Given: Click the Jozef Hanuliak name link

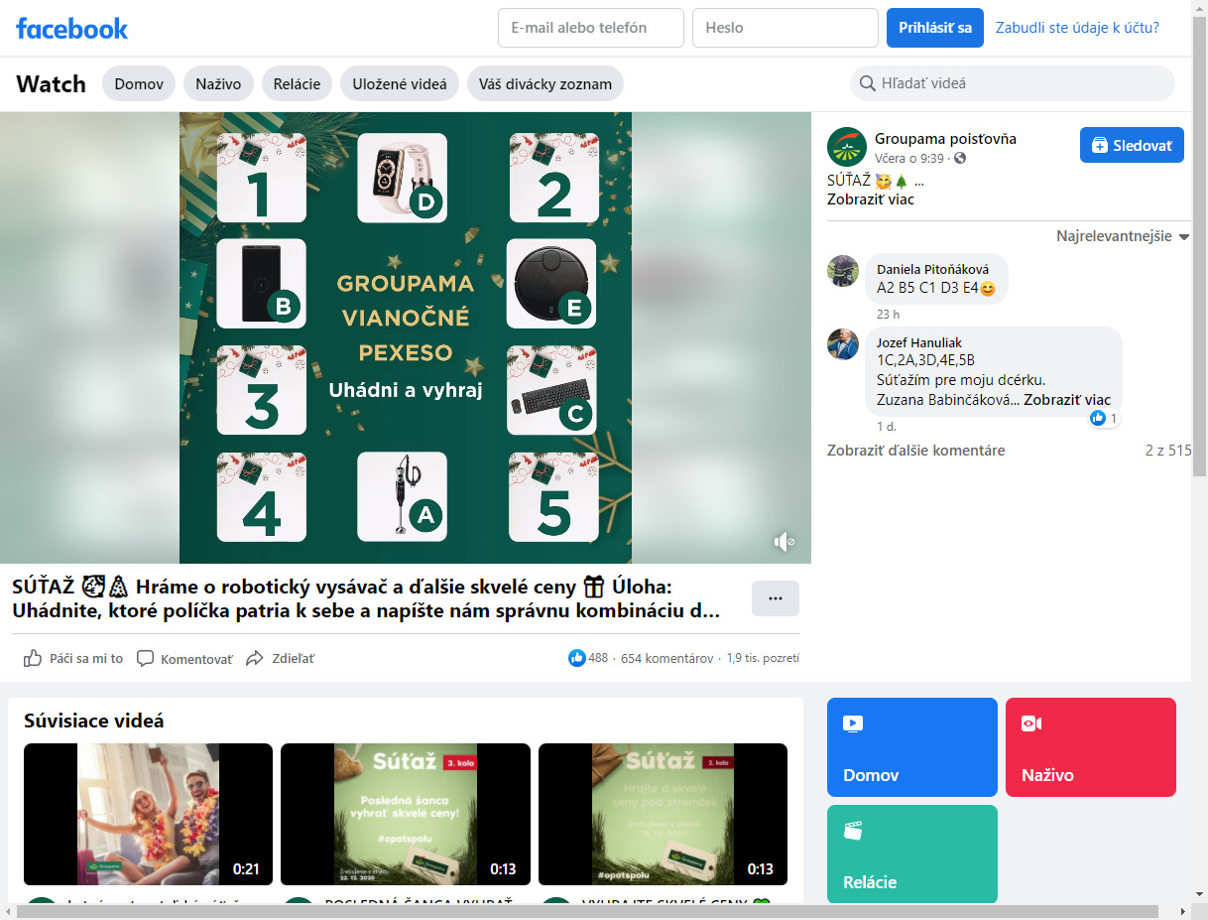Looking at the screenshot, I should [x=919, y=342].
